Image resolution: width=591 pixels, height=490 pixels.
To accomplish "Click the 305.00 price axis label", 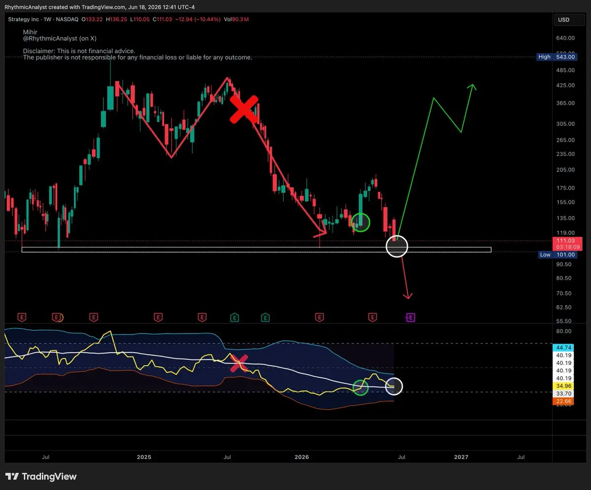I will coord(565,124).
